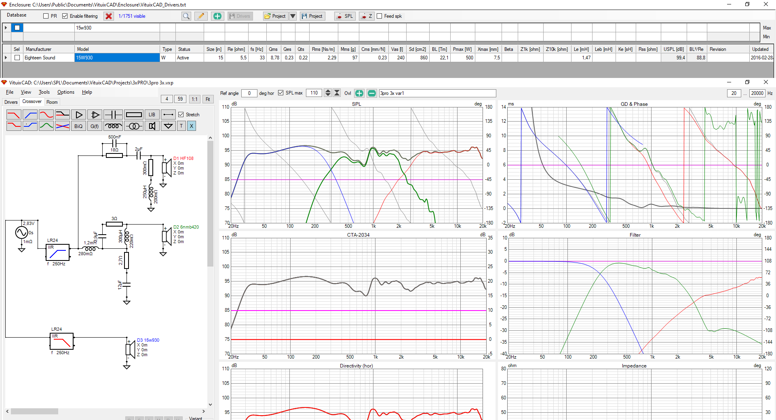This screenshot has width=776, height=420.
Task: Open the View menu
Action: pos(26,92)
